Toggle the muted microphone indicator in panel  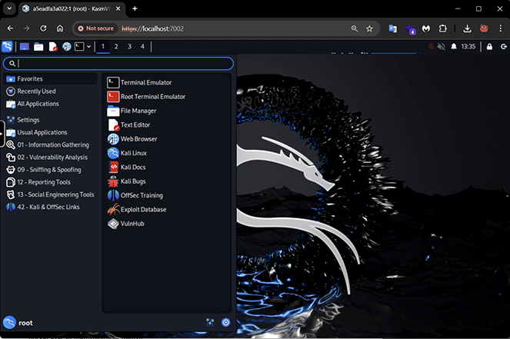point(429,47)
